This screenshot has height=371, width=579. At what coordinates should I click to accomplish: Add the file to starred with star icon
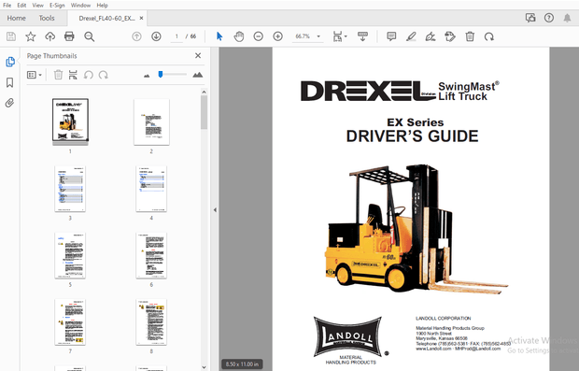pyautogui.click(x=31, y=36)
